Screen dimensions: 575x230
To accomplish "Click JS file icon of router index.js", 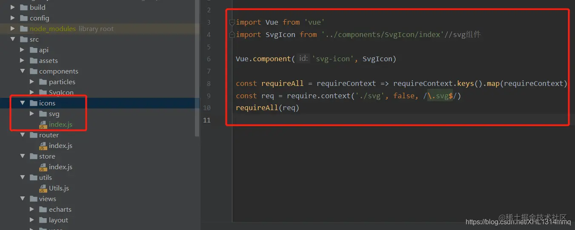I will tap(43, 146).
